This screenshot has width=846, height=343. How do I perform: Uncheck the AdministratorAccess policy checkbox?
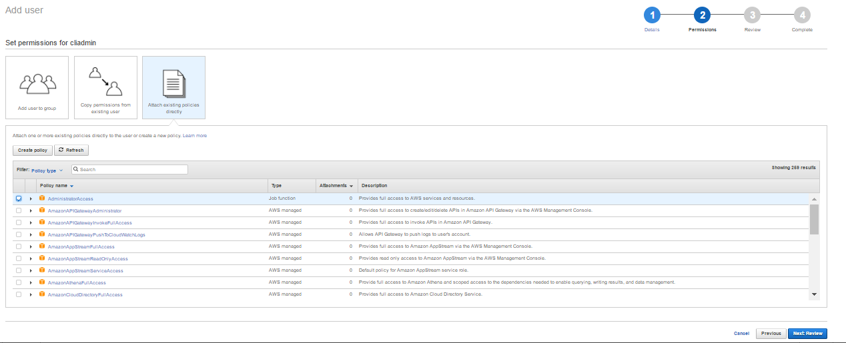[19, 198]
